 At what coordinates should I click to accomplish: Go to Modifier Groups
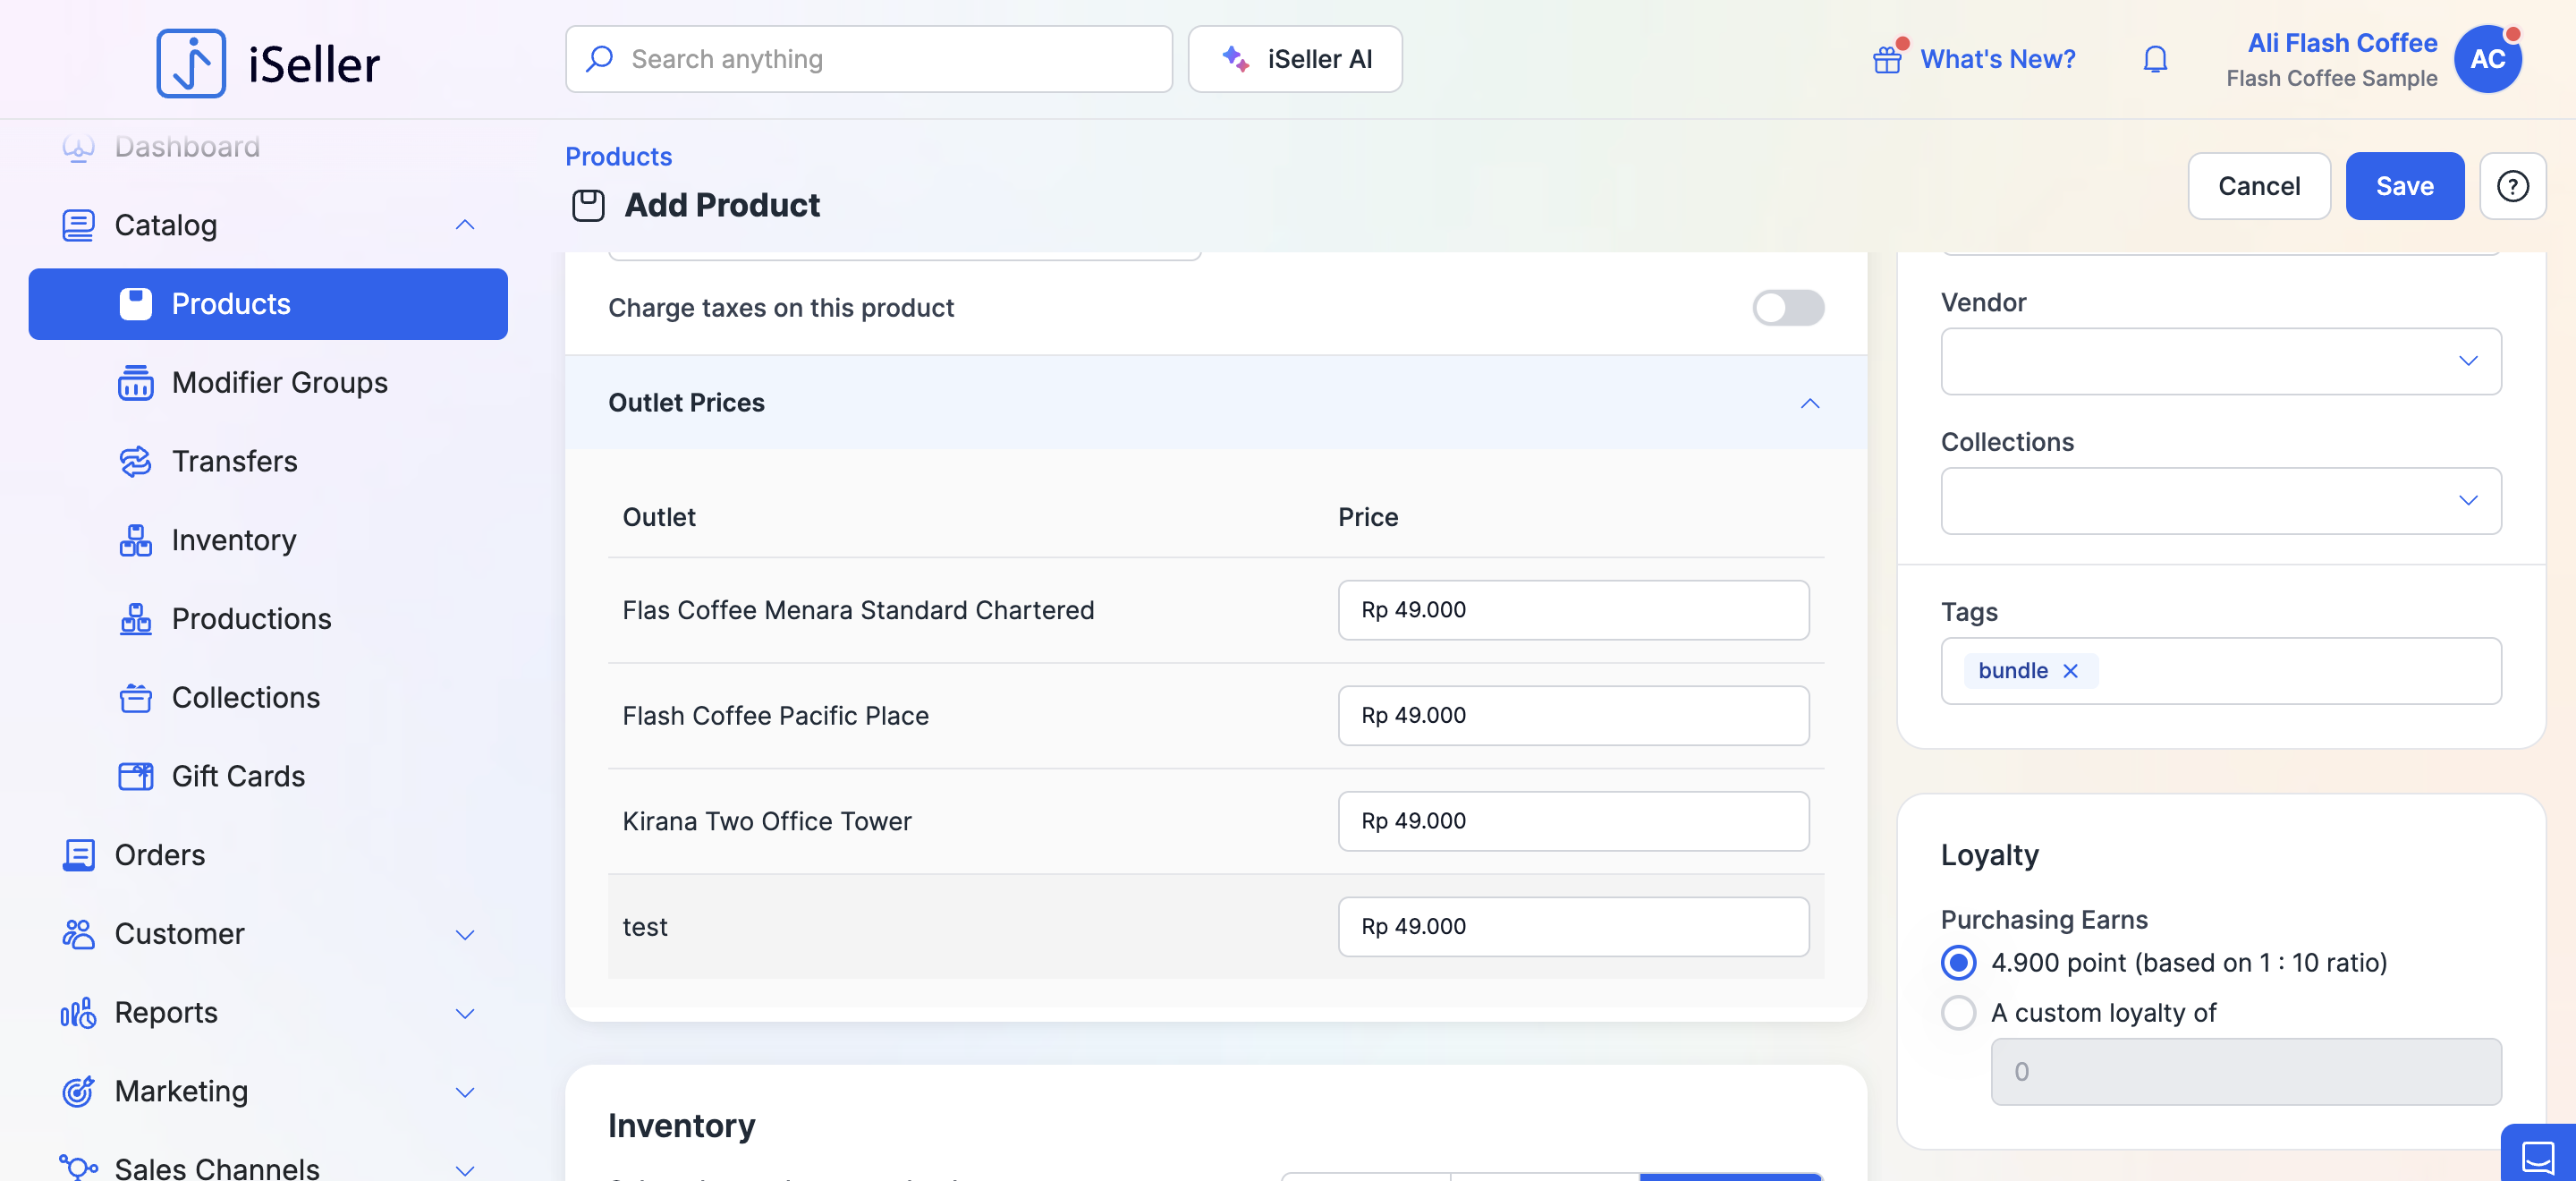[279, 383]
